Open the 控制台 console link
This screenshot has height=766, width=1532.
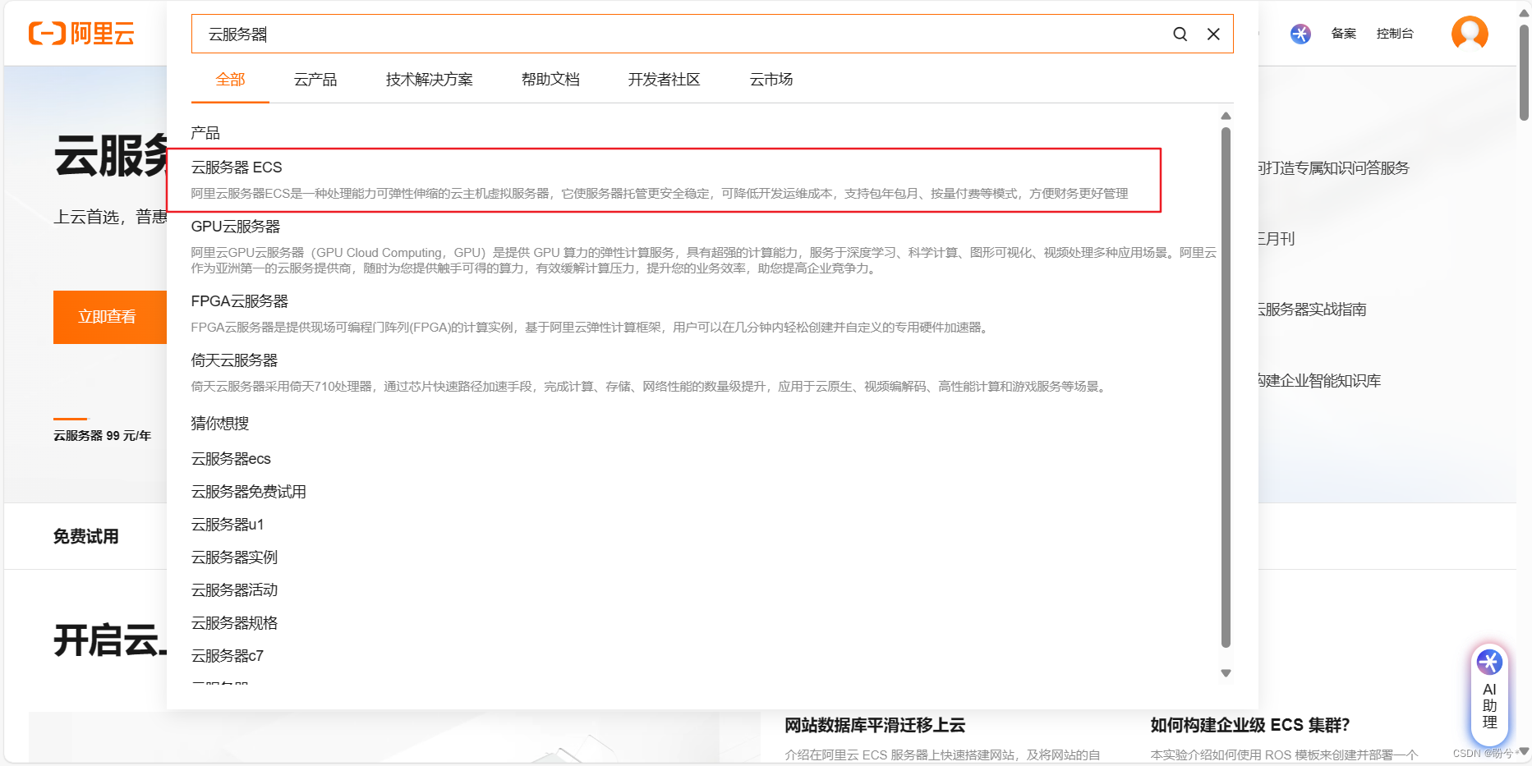coord(1395,34)
